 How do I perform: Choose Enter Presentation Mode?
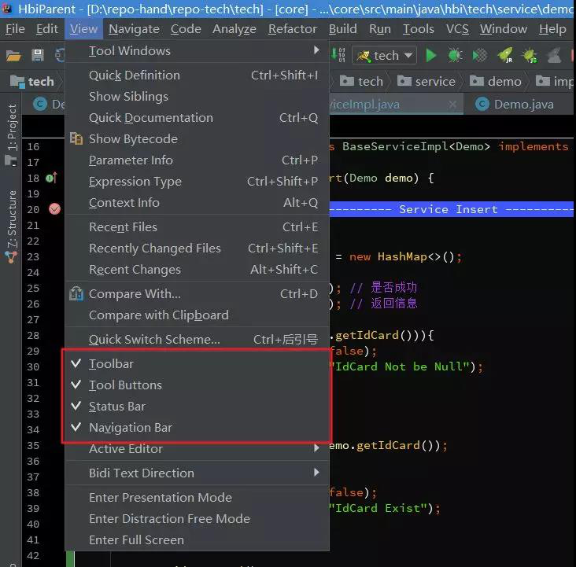(x=161, y=498)
